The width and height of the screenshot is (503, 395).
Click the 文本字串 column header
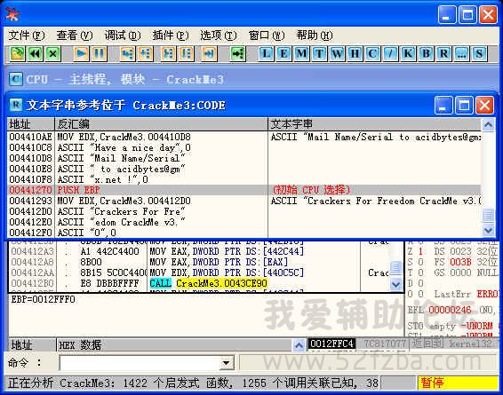(374, 124)
